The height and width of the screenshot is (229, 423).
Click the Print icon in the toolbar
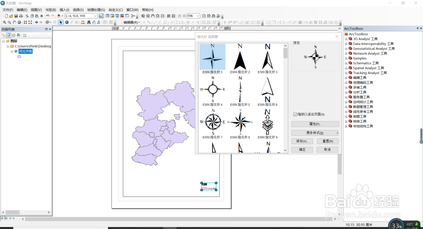[21, 16]
